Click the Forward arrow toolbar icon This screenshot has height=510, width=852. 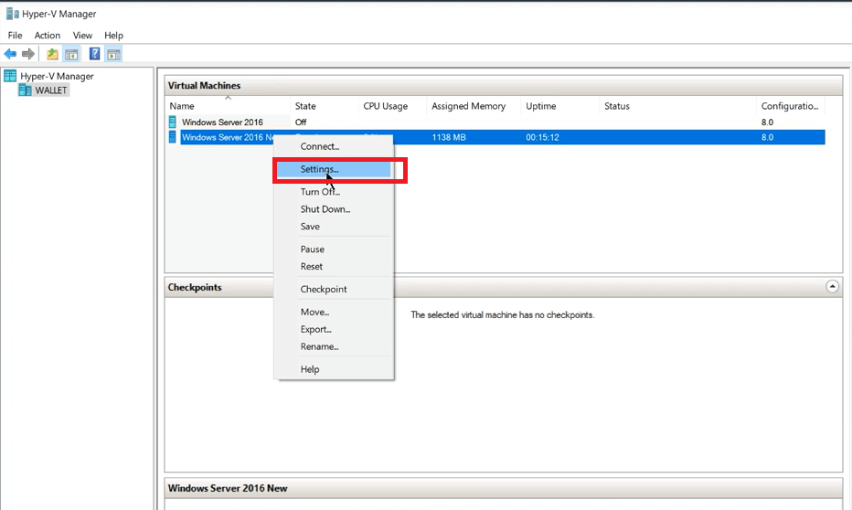pos(28,54)
